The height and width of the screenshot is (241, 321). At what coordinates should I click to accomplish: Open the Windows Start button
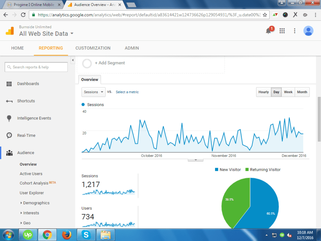[x=8, y=235]
